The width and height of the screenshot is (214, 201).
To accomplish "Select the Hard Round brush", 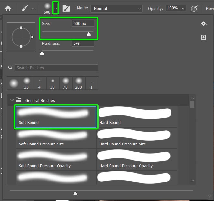I will click(137, 116).
